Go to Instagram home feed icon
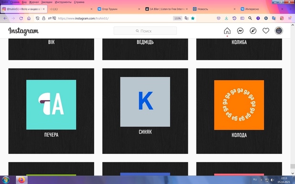 [x=227, y=31]
